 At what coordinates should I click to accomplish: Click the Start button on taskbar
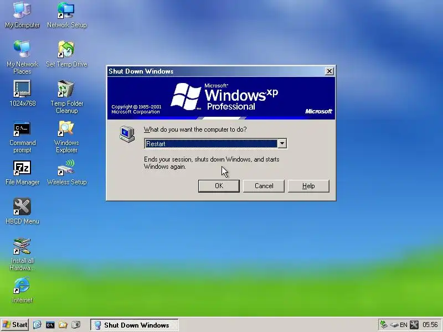coord(15,325)
